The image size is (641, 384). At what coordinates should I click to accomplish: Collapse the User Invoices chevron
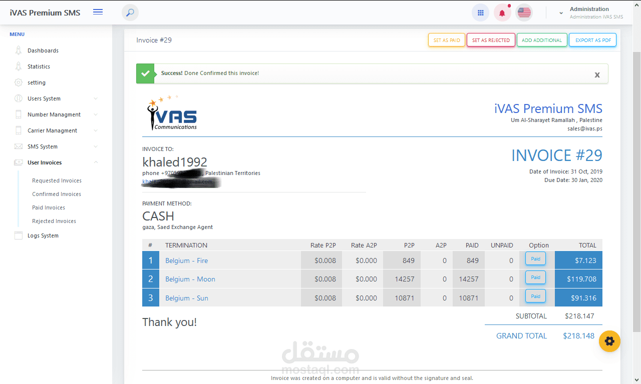tap(96, 162)
